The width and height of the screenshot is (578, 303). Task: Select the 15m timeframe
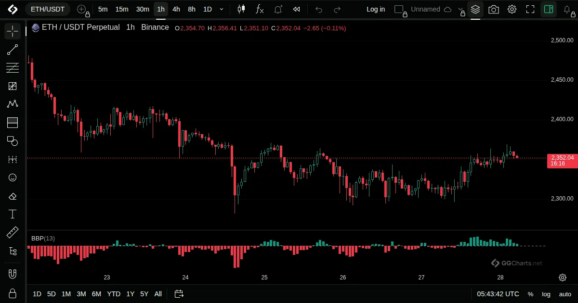pyautogui.click(x=122, y=9)
